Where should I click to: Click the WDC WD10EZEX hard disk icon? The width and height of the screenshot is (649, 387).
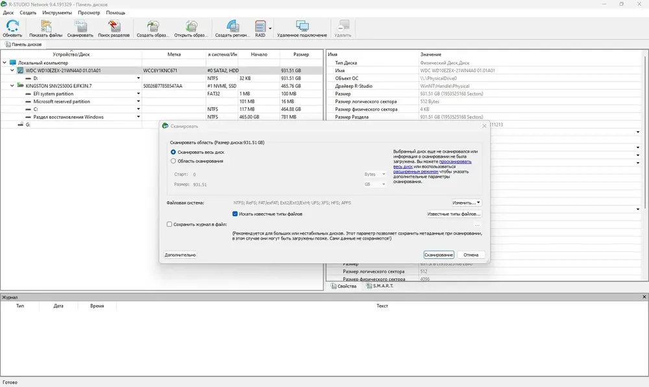coord(20,70)
